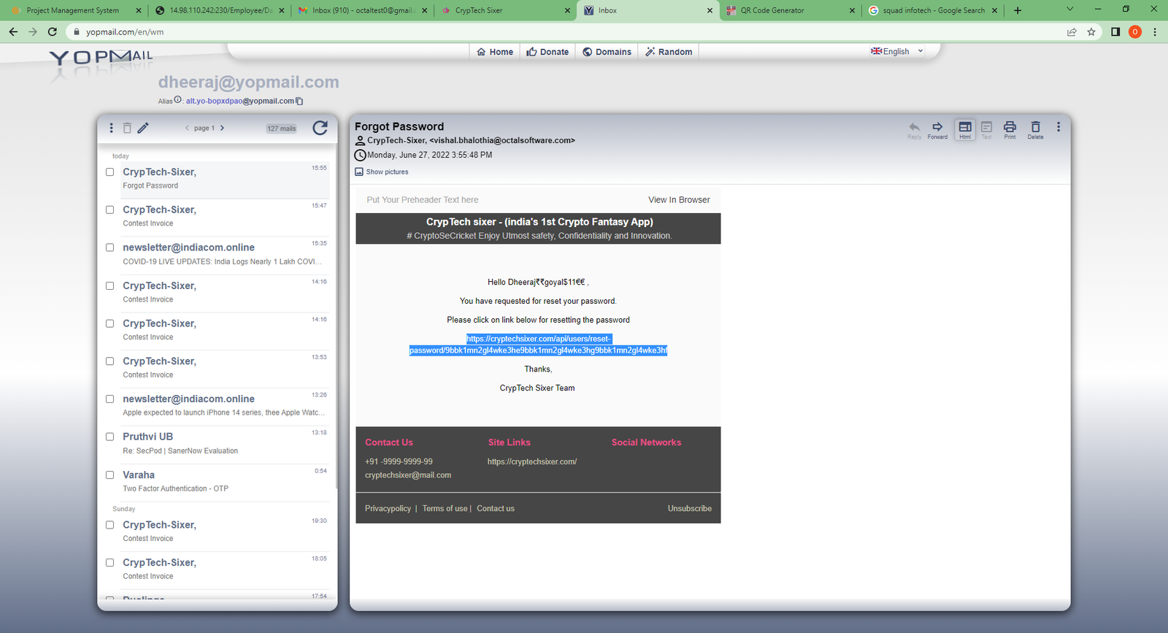This screenshot has width=1168, height=633.
Task: Click the trash icon in inbox toolbar
Action: (127, 128)
